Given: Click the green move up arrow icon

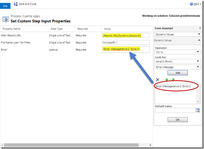Looking at the screenshot, I should pos(167,80).
